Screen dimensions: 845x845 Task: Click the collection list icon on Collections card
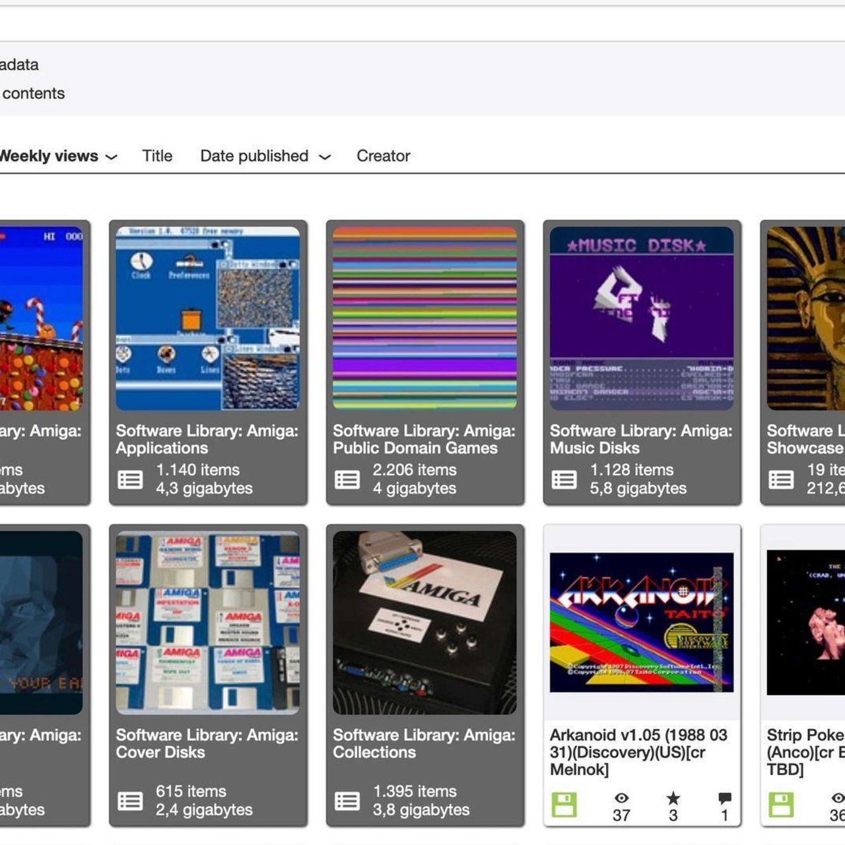tap(347, 801)
